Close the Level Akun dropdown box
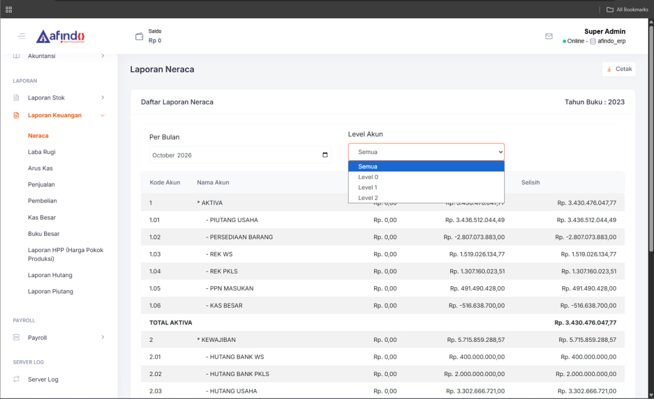This screenshot has width=654, height=399. coord(426,152)
